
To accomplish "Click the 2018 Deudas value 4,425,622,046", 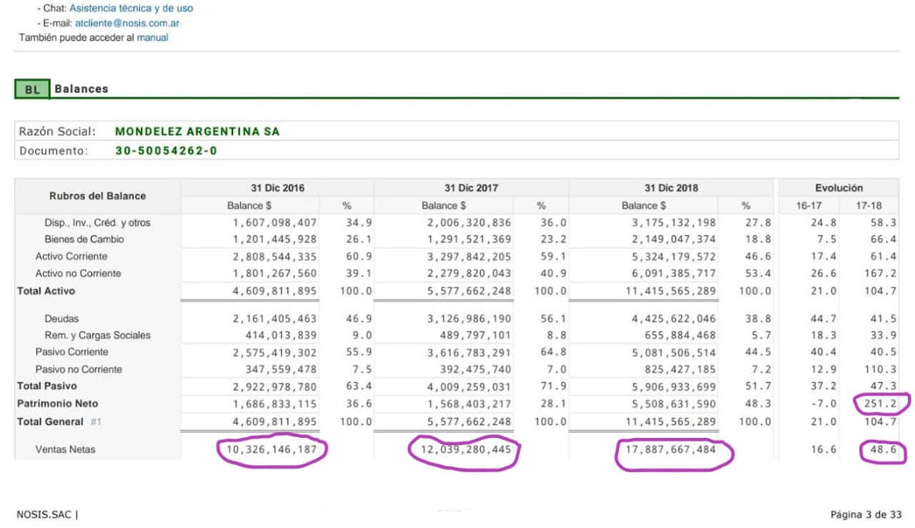I will tap(673, 318).
